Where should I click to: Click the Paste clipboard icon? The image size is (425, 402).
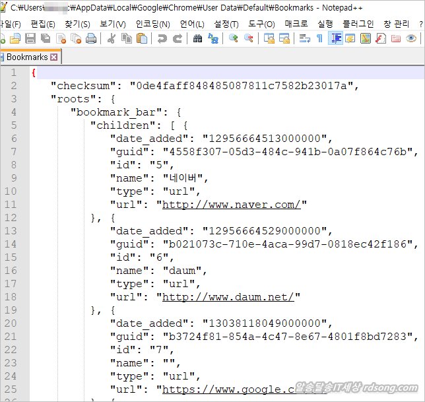142,38
